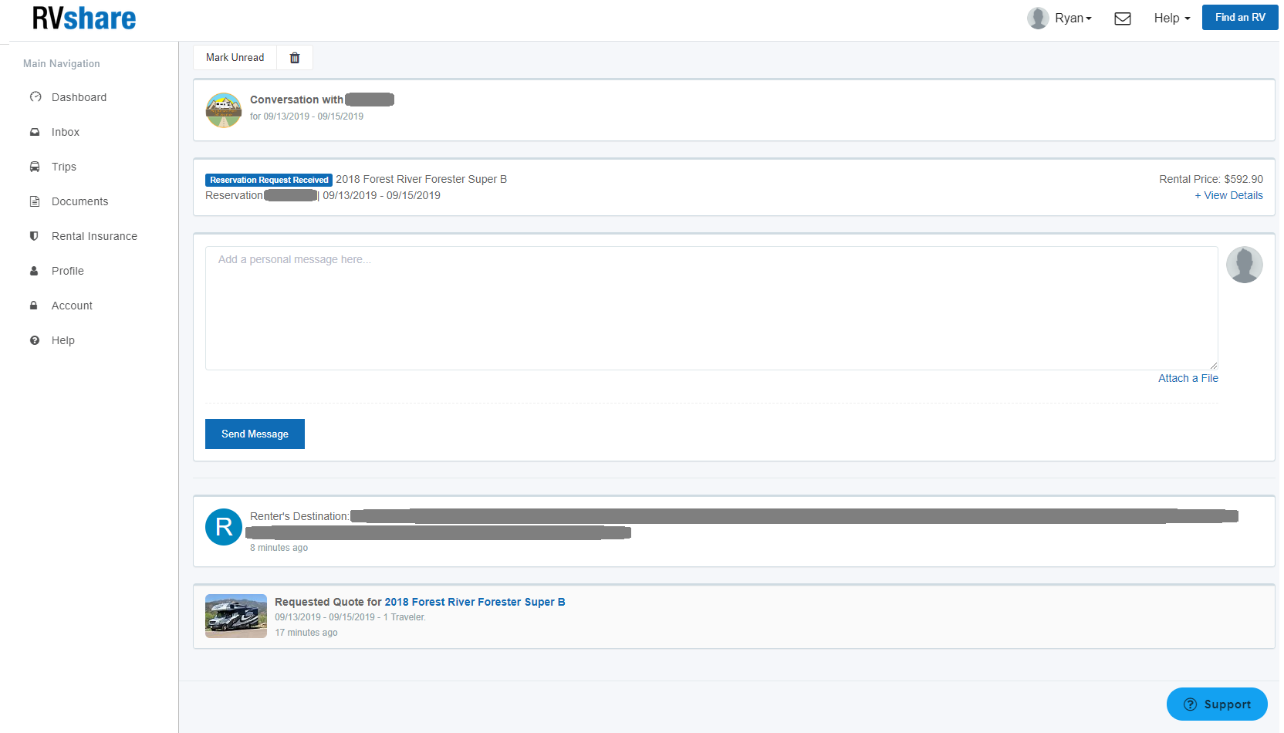Image resolution: width=1284 pixels, height=733 pixels.
Task: Open 2018 Forest River Forester Super B link
Action: 475,602
